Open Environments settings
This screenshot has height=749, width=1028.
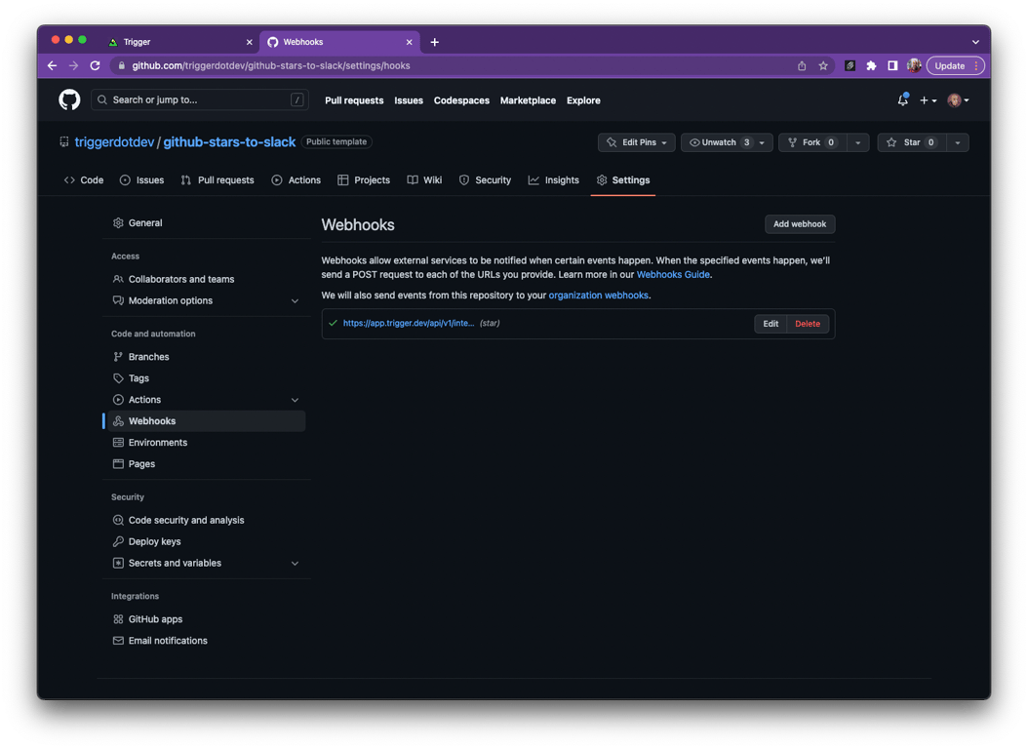point(205,443)
